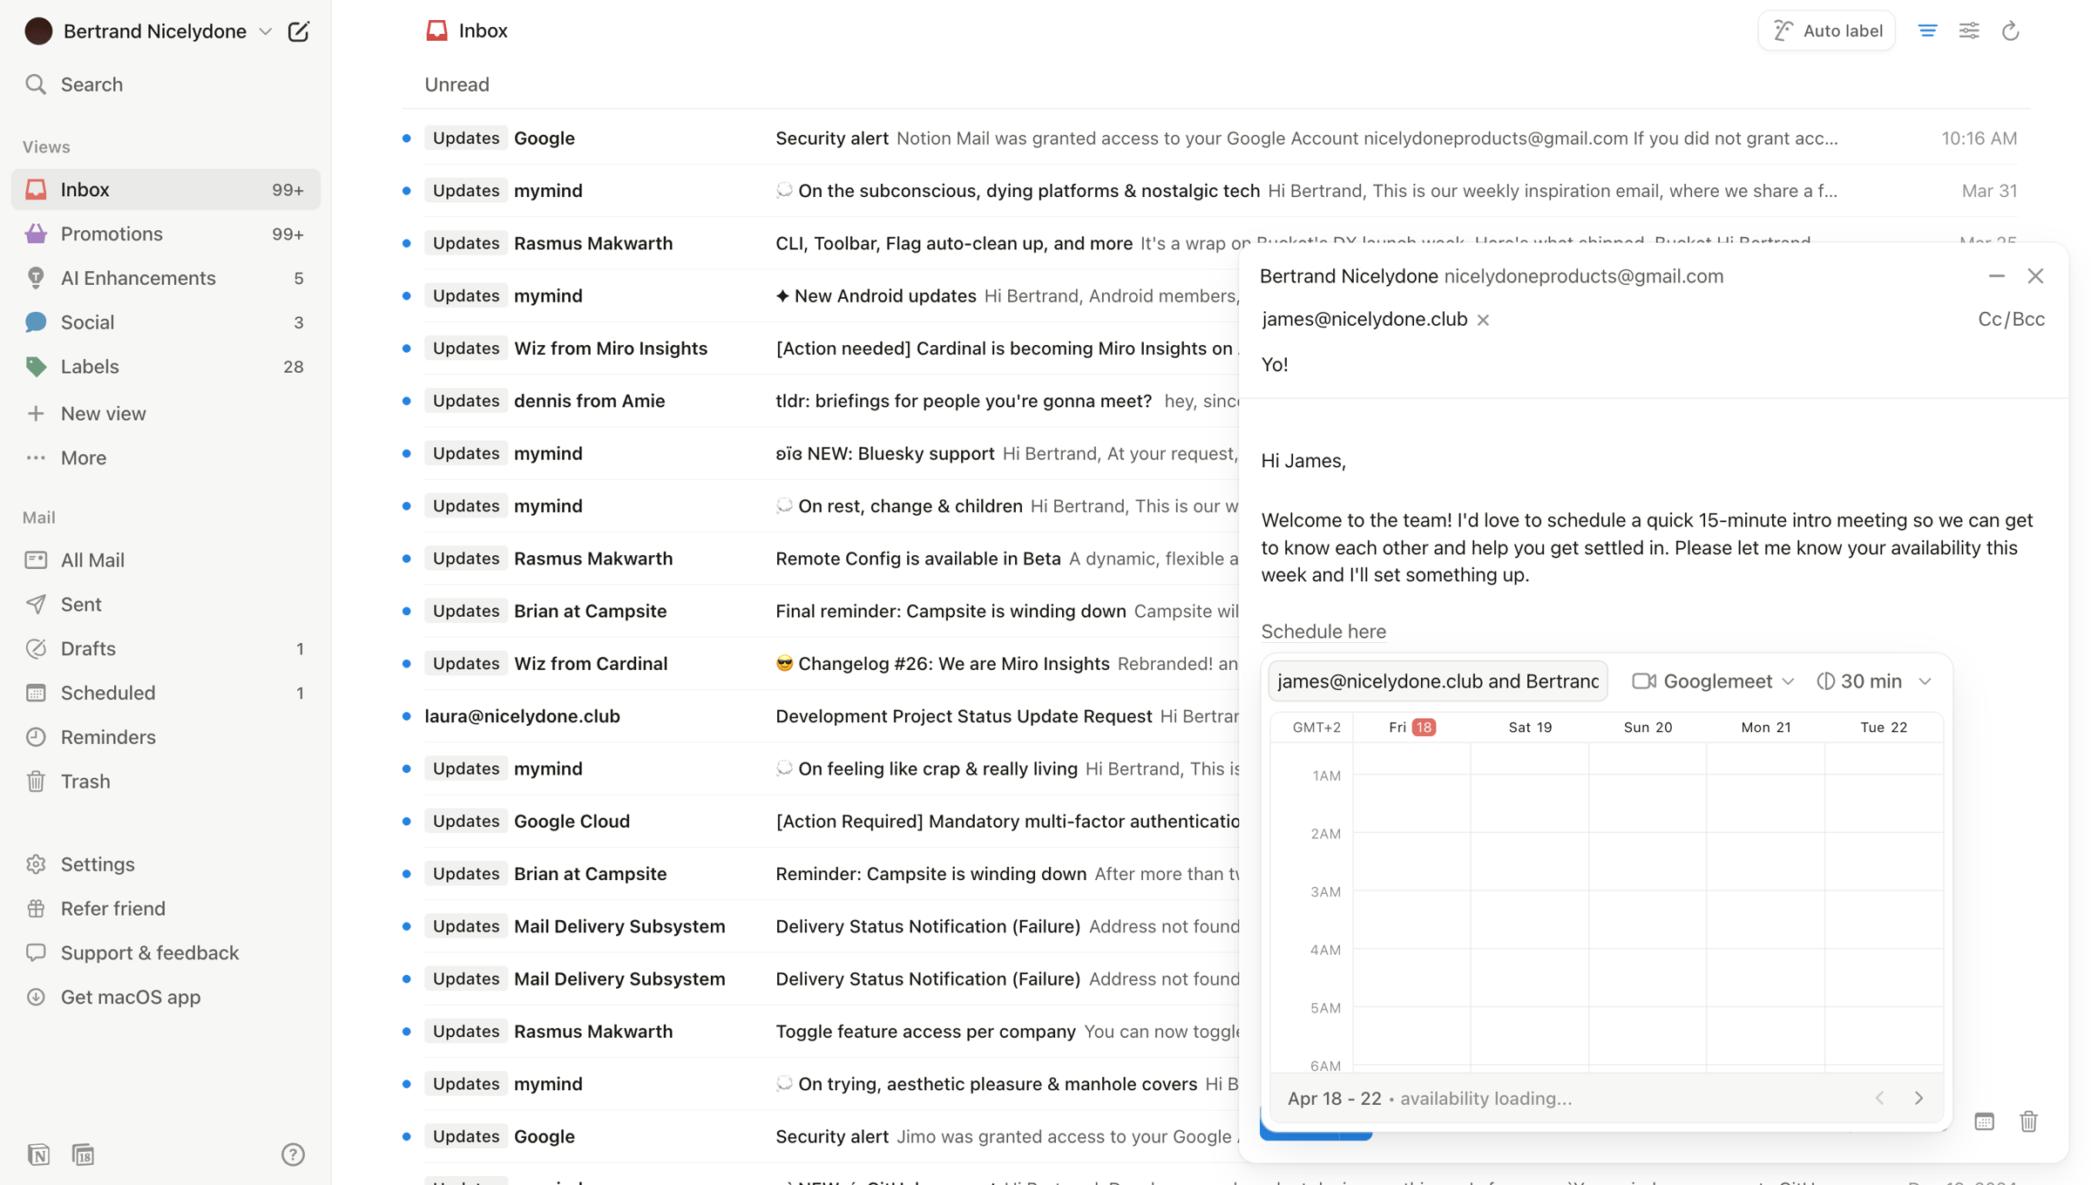The image size is (2091, 1185).
Task: Open the Inbox view
Action: (166, 189)
